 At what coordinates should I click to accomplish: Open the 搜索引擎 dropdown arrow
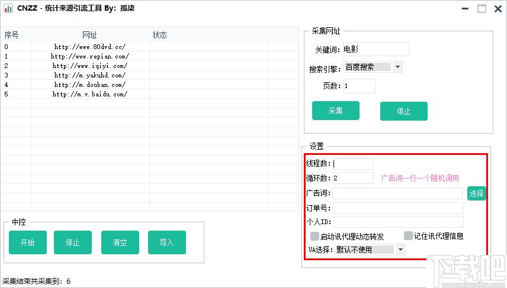pyautogui.click(x=397, y=67)
